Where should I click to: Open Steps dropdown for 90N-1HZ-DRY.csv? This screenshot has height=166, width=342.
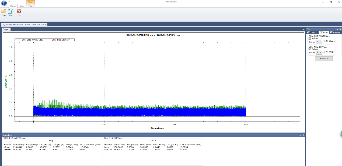[319, 53]
